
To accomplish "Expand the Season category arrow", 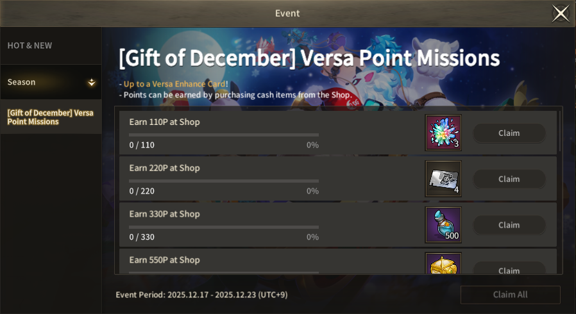I will [x=92, y=83].
